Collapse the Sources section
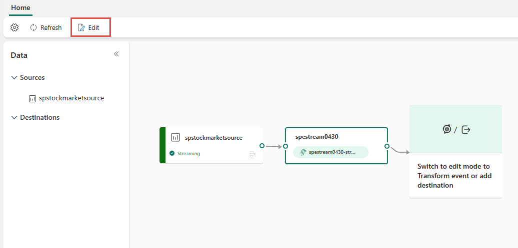This screenshot has width=518, height=248. (14, 77)
